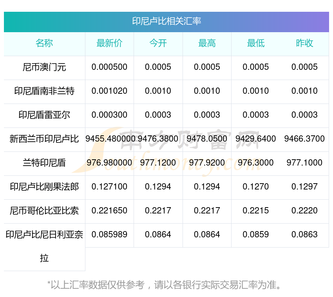This screenshot has height=297, width=333.
Task: Open the 尼币澳门元 currency row
Action: pyautogui.click(x=44, y=67)
